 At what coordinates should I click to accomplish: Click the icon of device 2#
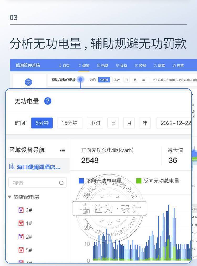coord(21,237)
